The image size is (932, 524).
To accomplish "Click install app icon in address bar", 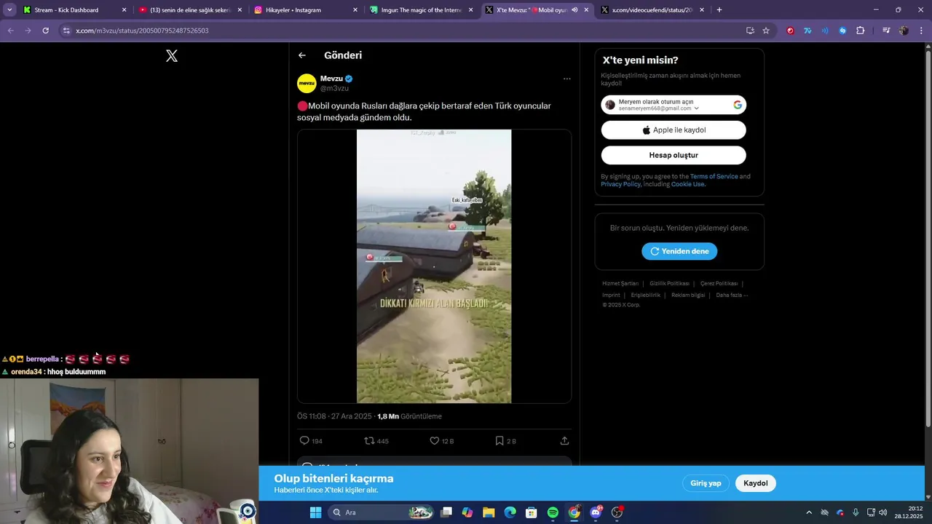I will click(750, 31).
